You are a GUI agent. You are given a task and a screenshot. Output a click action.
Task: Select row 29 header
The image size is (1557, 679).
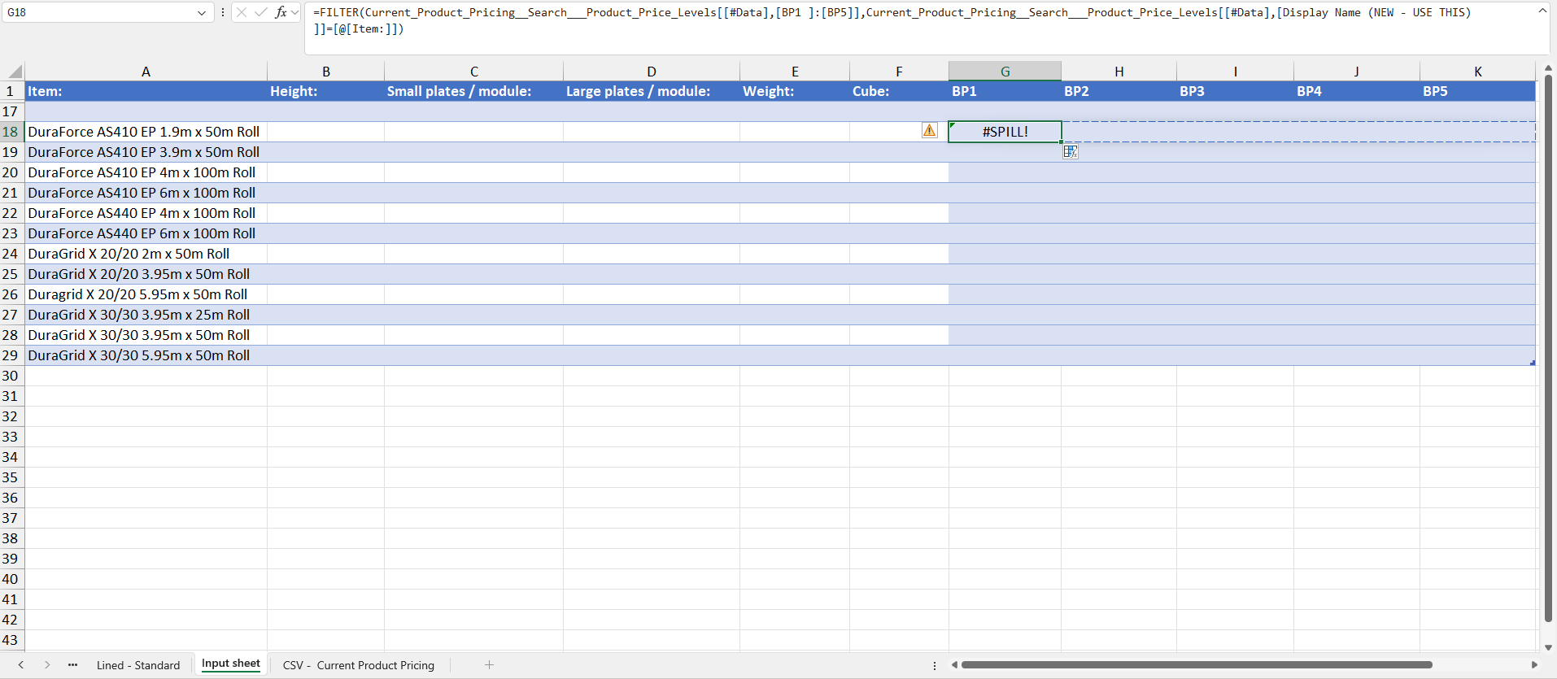click(x=11, y=355)
